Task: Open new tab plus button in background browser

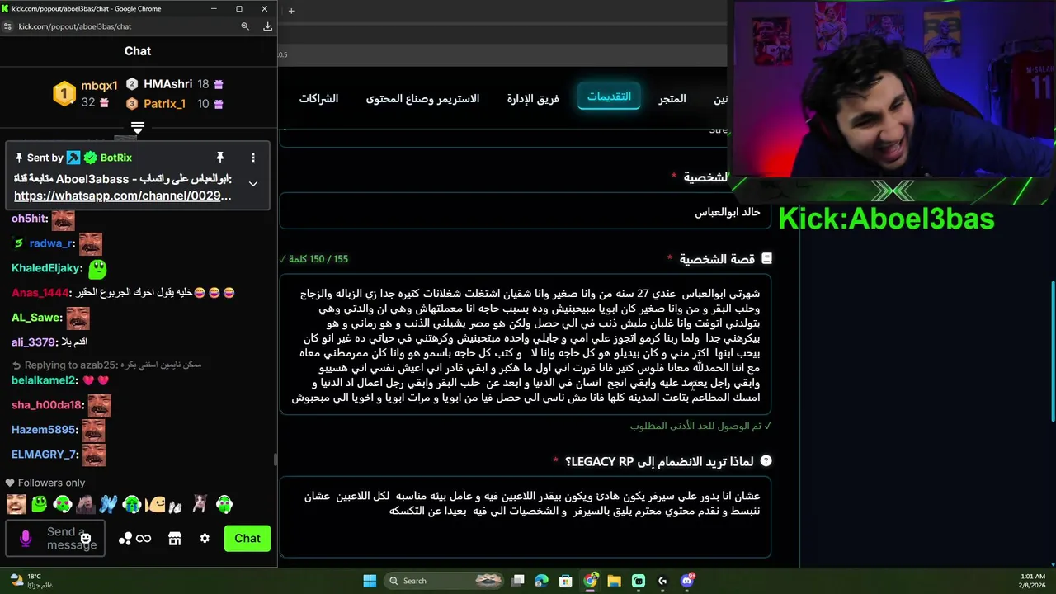Action: tap(291, 11)
